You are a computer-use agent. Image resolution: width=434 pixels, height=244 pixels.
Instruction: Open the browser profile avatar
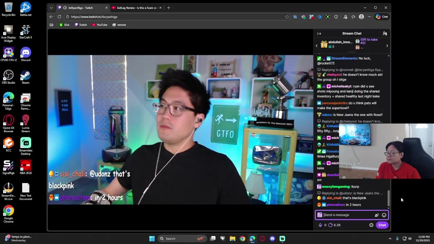(361, 17)
